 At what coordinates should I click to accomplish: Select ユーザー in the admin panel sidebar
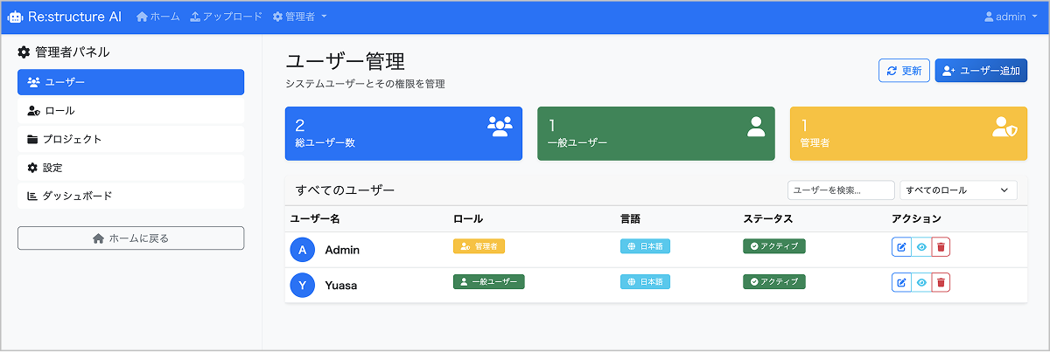coord(130,82)
